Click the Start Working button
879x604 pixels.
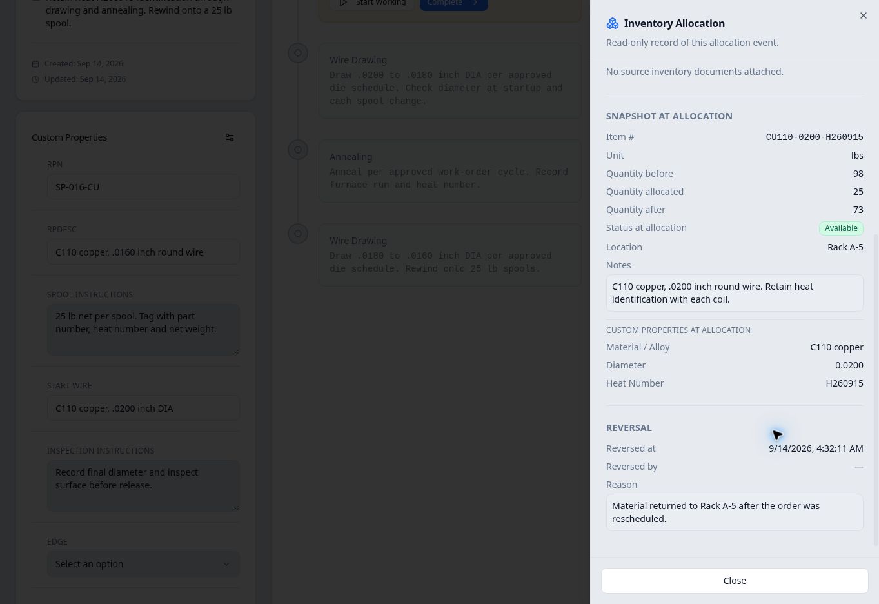pos(372,4)
